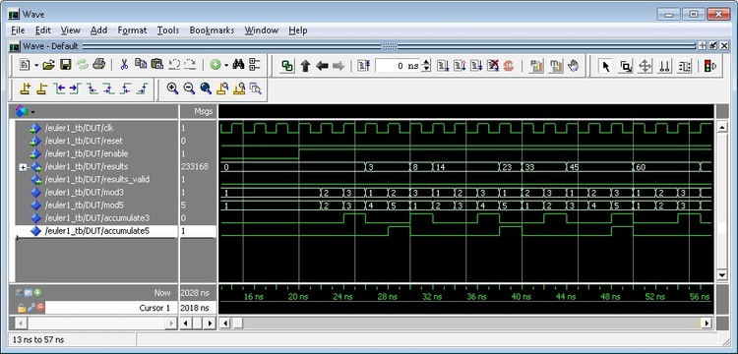Screen dimensions: 738x354
Task: Open the dropdown arrow beside green Add icon
Action: pos(226,65)
